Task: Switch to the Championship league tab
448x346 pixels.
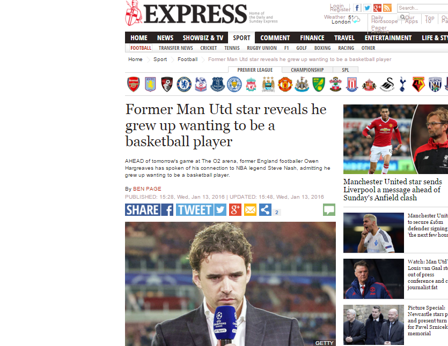Action: [x=307, y=70]
